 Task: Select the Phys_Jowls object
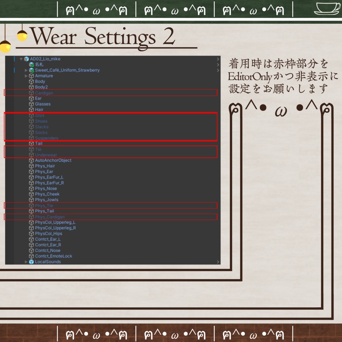pos(46,200)
